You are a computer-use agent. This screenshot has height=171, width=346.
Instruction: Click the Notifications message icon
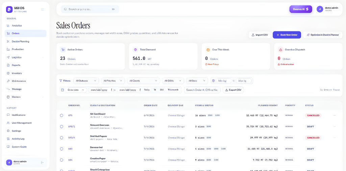point(8,115)
